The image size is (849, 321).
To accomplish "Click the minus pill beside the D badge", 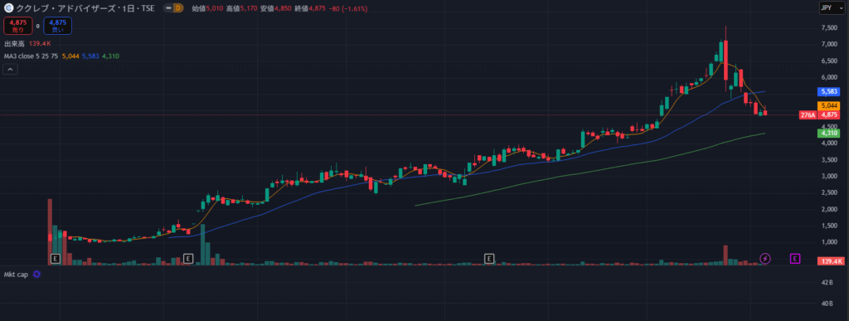I will click(169, 8).
